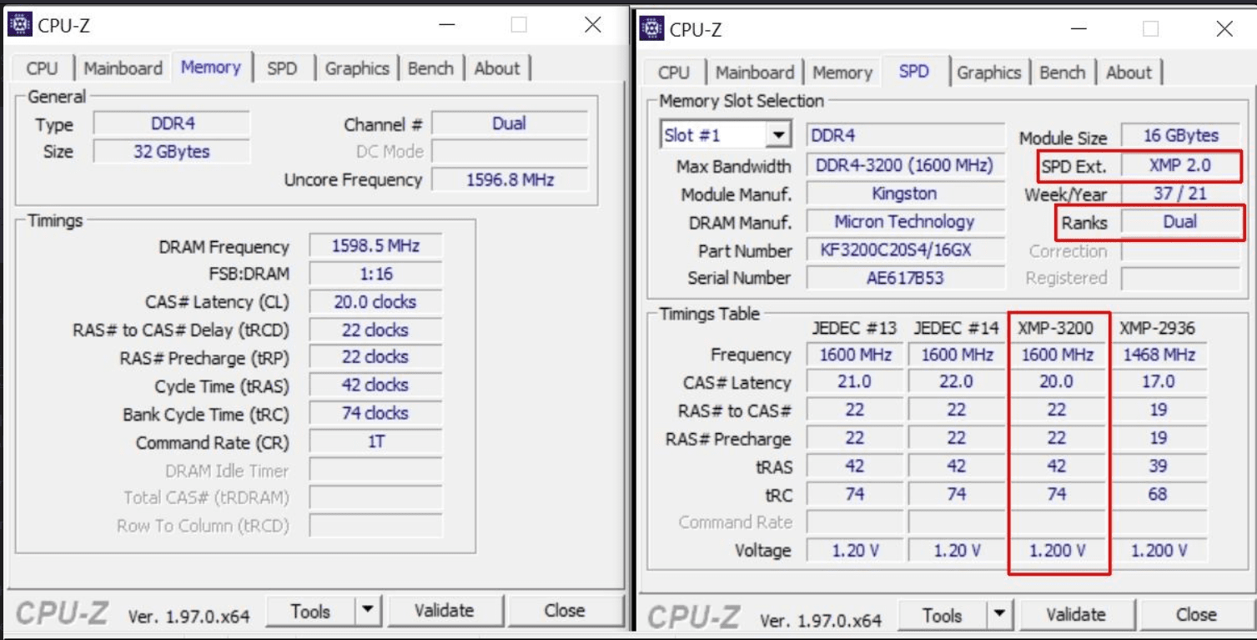Close the right CPU-Z window with the X button
The height and width of the screenshot is (640, 1257).
[1224, 29]
